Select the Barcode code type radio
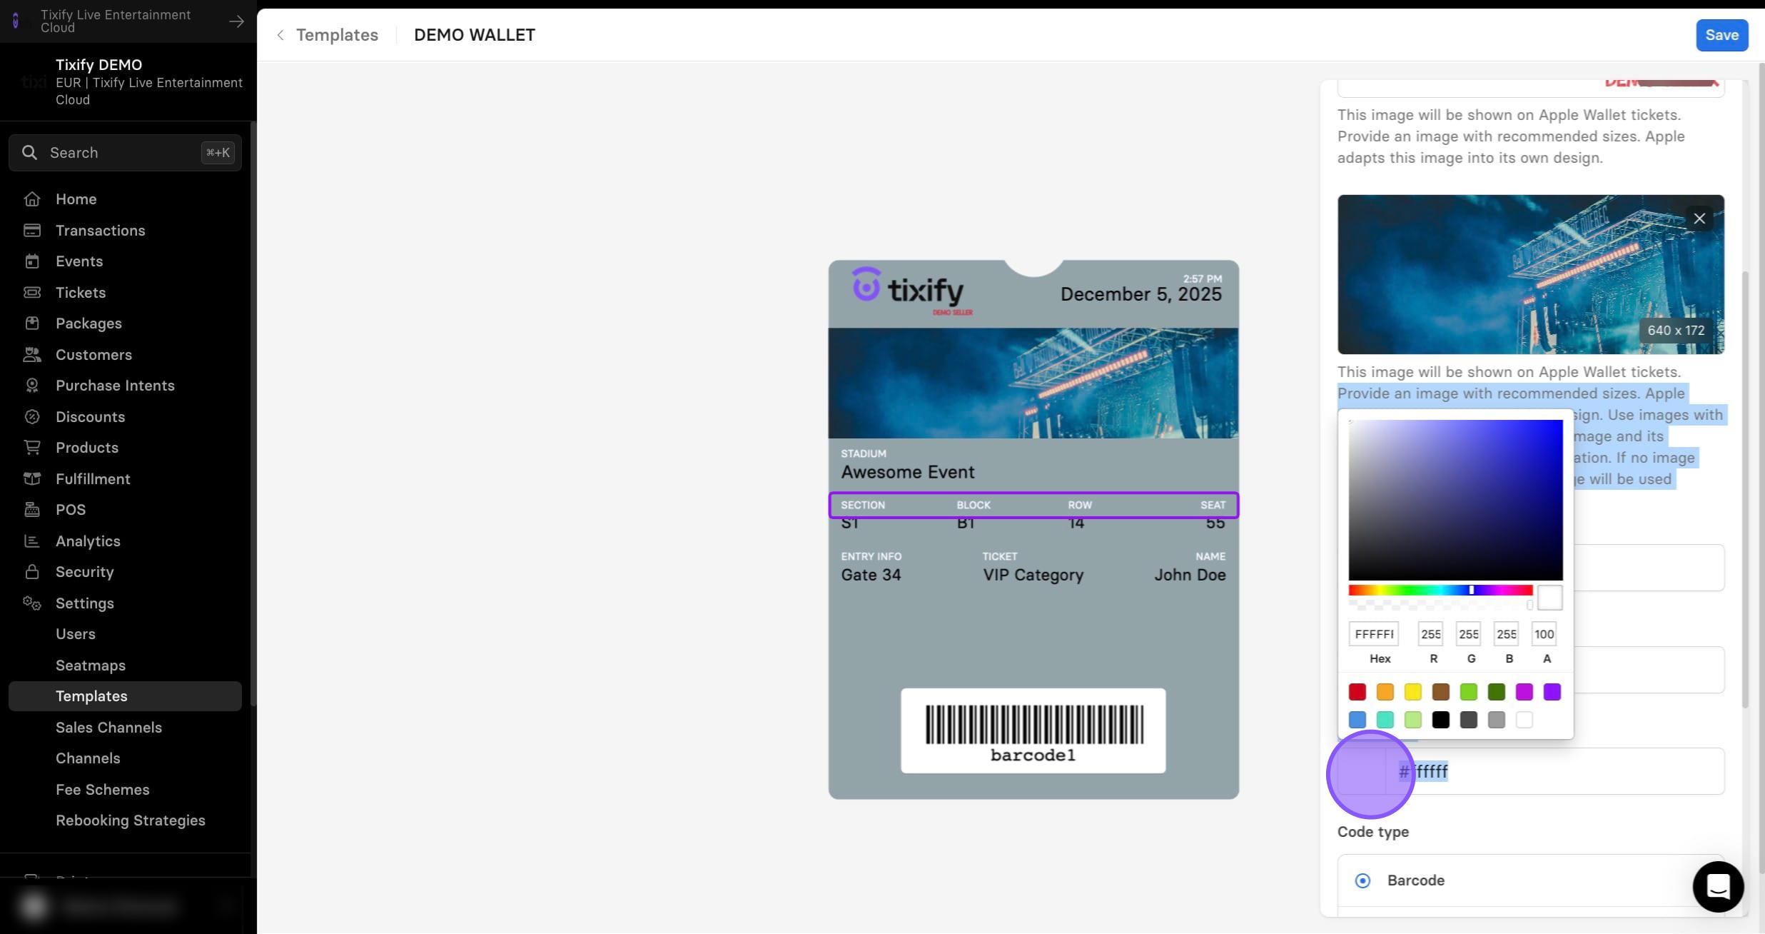1765x934 pixels. point(1362,880)
